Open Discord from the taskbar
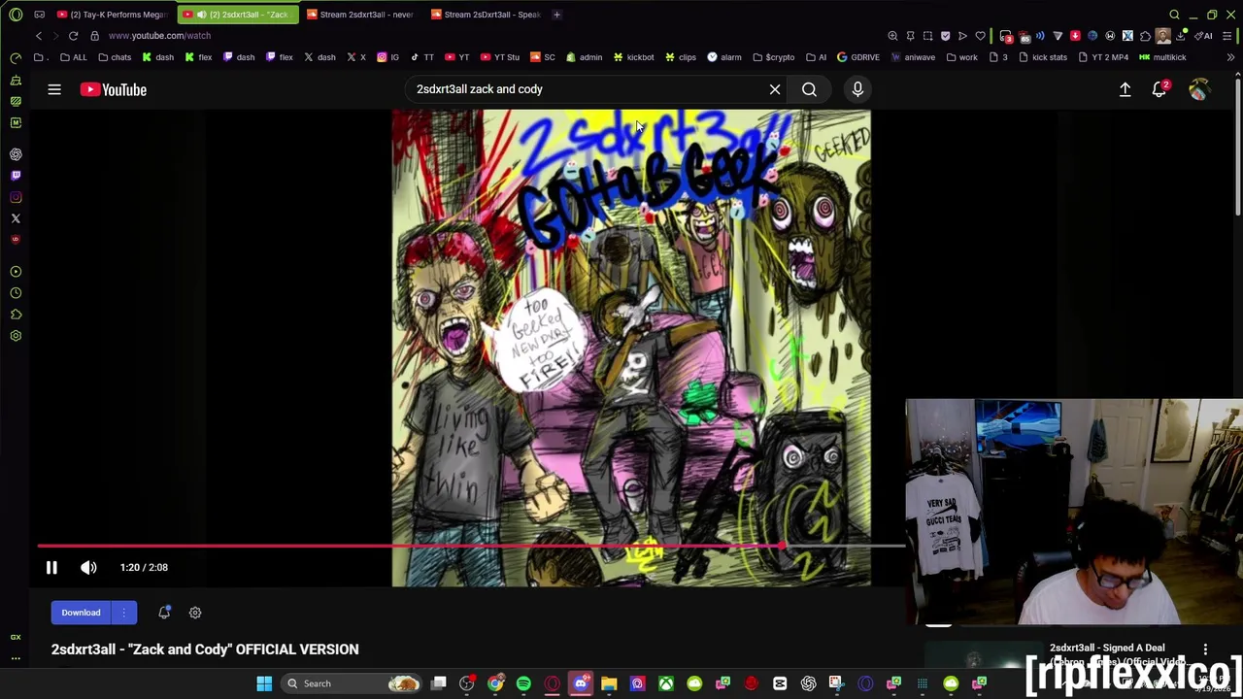The width and height of the screenshot is (1243, 699). 581,683
